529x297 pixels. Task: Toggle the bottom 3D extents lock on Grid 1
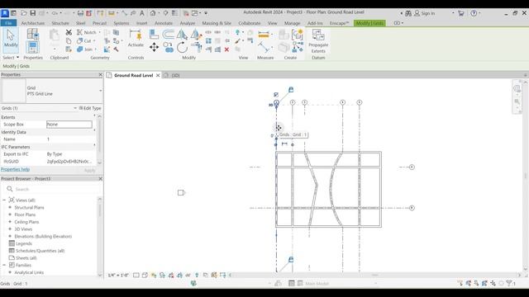(x=291, y=259)
